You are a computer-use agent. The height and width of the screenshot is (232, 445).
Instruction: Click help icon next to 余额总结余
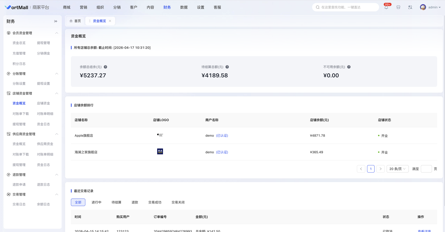pyautogui.click(x=105, y=67)
